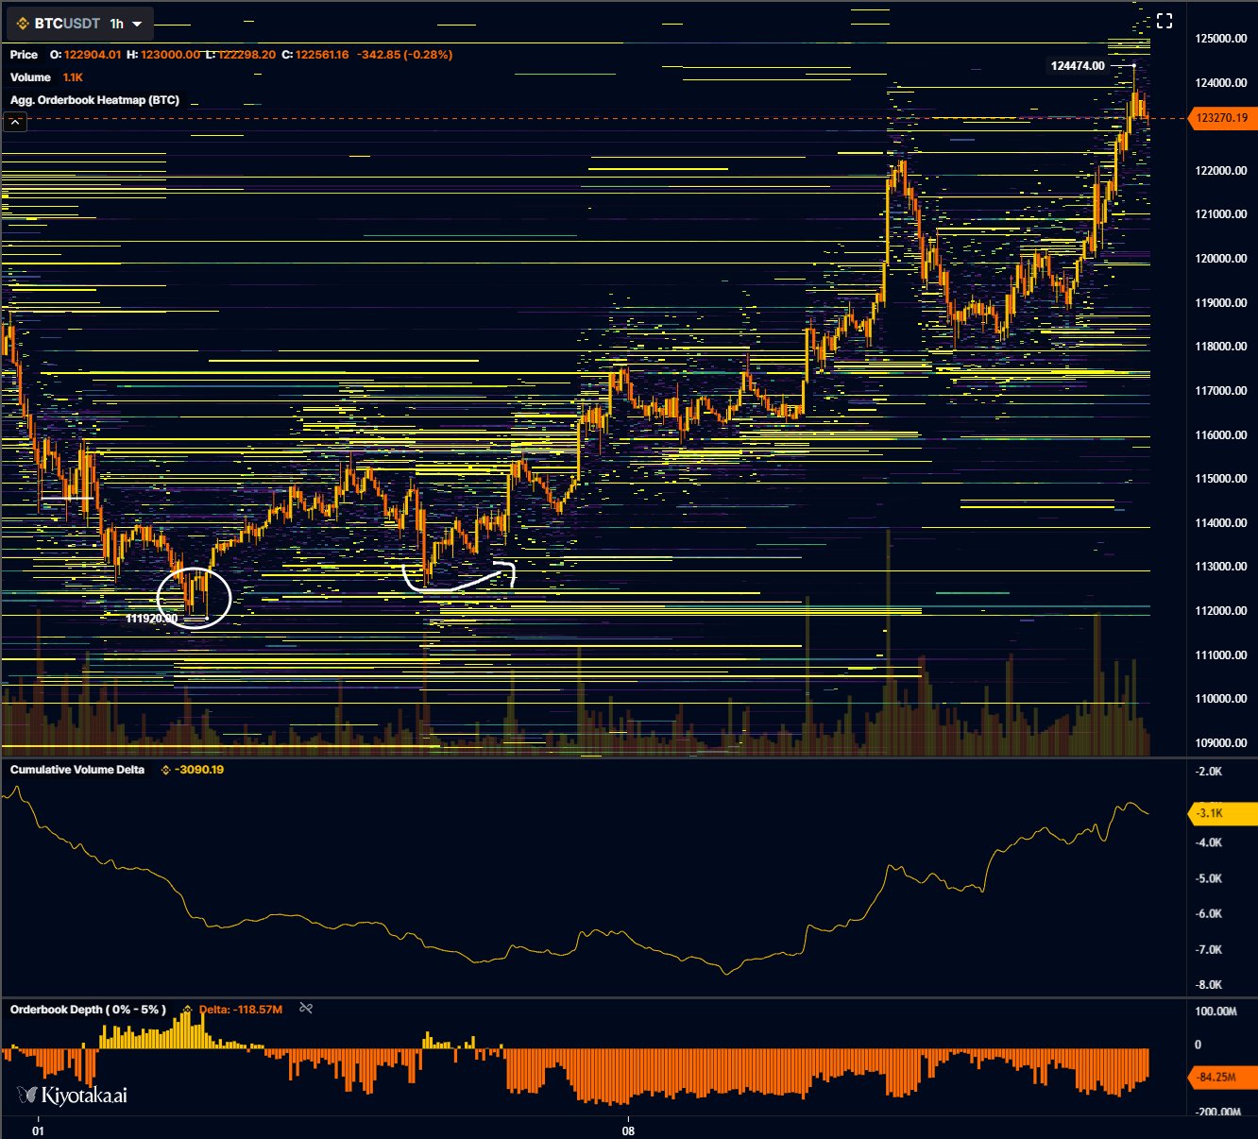This screenshot has height=1139, width=1258.
Task: Click the high value H: 123000.00
Action: click(x=163, y=55)
